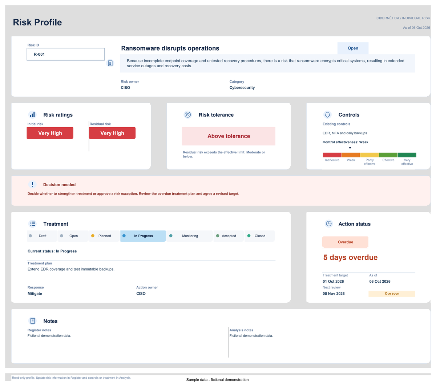Select the Monitoring treatment stage
Image resolution: width=436 pixels, height=387 pixels.
[190, 236]
